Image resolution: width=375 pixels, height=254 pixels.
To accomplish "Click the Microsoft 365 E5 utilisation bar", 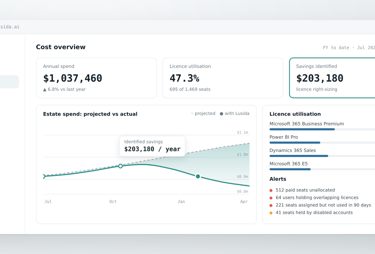I will click(322, 169).
